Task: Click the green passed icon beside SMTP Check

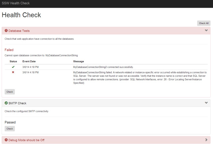Action: pos(6,103)
